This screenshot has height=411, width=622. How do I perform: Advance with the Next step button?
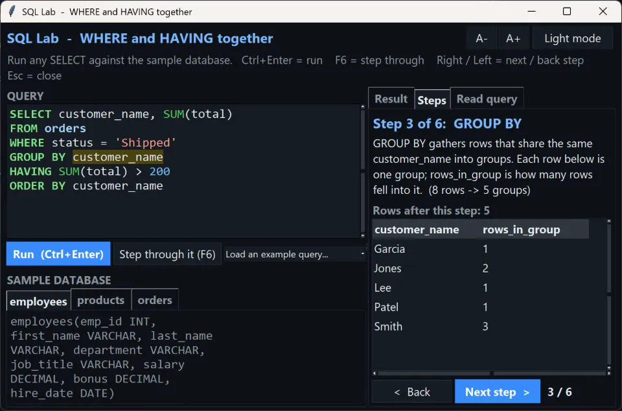(498, 392)
